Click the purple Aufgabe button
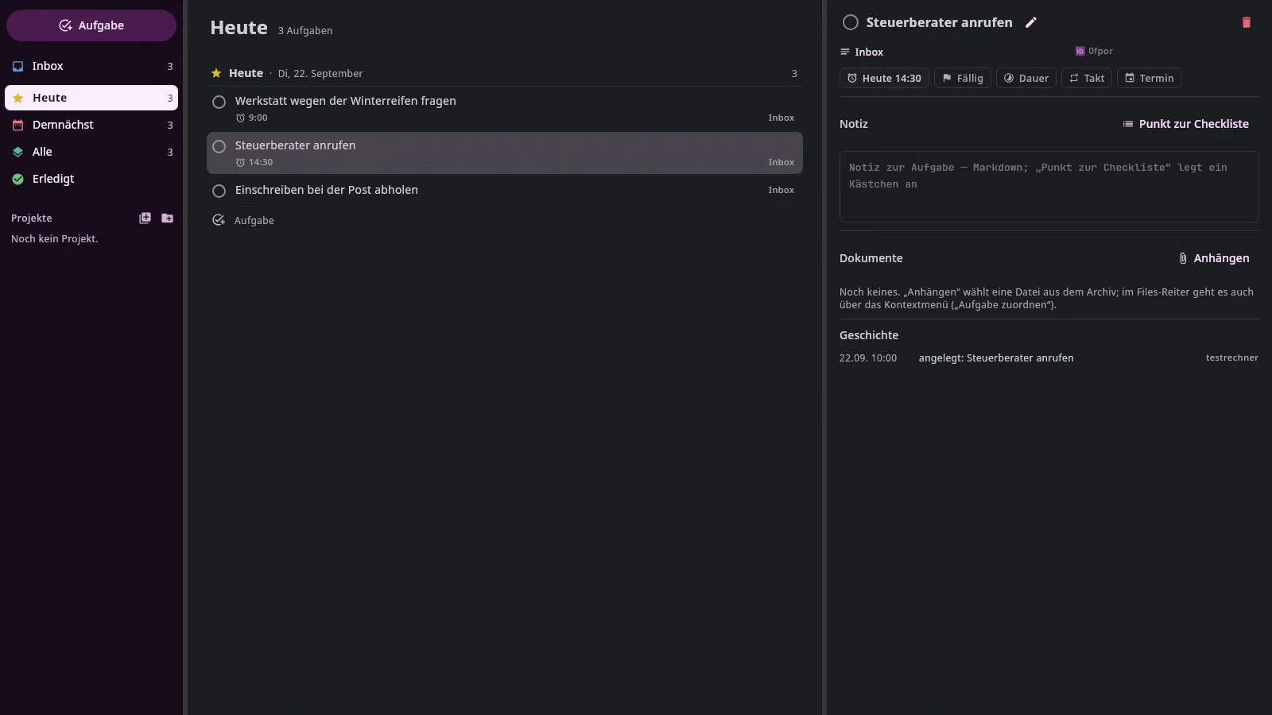1272x715 pixels. (x=91, y=25)
